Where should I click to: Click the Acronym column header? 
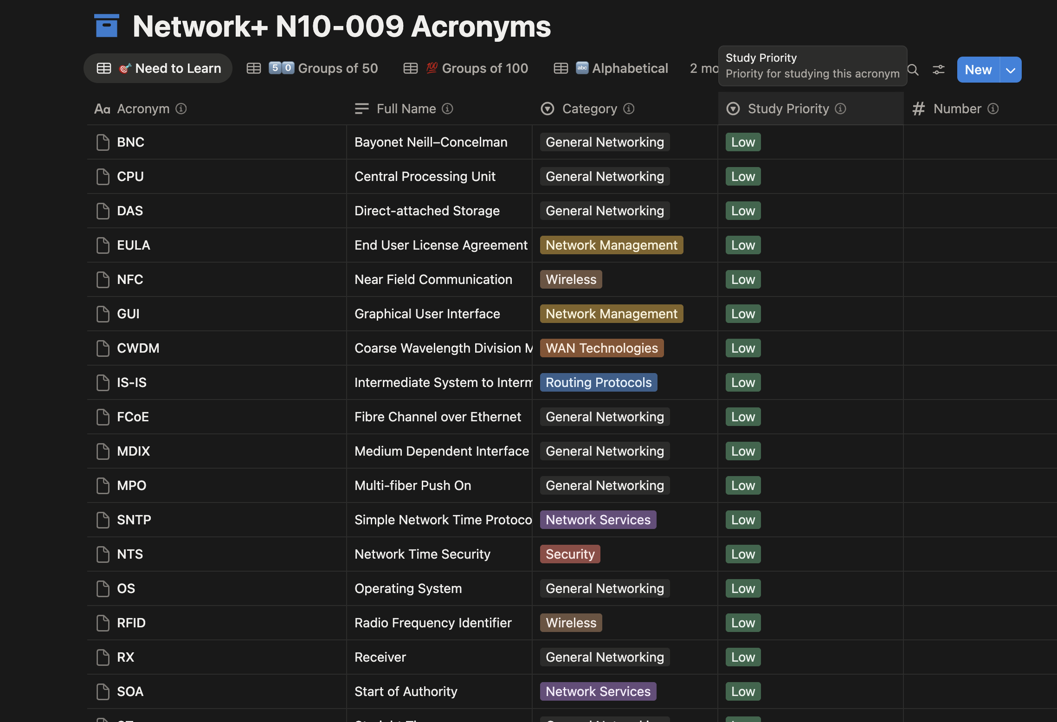(x=217, y=109)
